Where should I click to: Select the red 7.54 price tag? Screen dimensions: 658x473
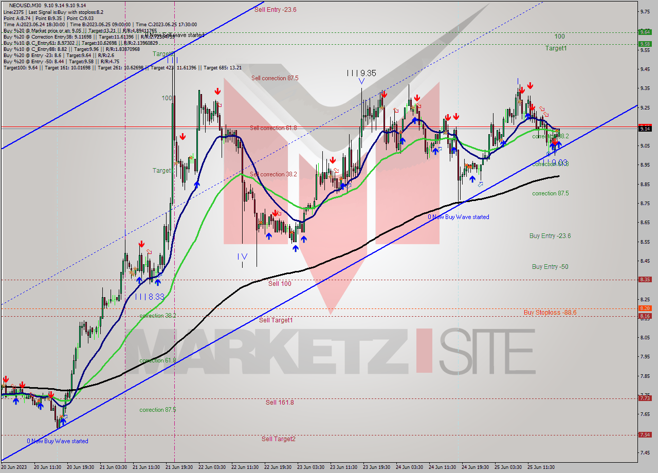click(x=645, y=434)
